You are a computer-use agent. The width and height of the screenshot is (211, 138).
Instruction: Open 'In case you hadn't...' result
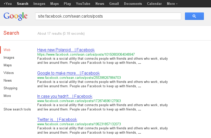pyautogui.click(x=65, y=96)
